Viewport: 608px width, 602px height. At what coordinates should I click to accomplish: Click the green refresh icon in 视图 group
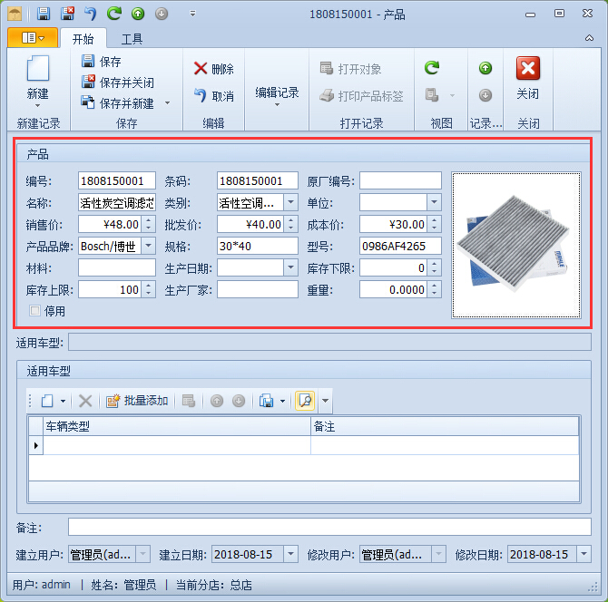click(432, 68)
